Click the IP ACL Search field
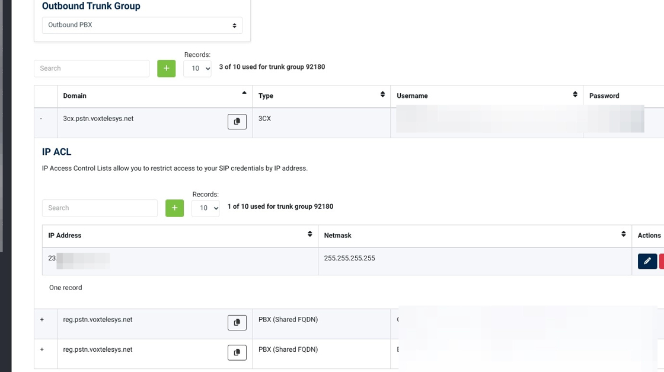This screenshot has height=372, width=664. [x=100, y=208]
